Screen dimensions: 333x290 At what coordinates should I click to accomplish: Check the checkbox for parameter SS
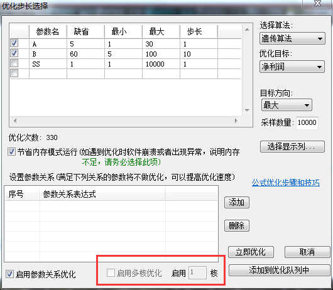[14, 63]
